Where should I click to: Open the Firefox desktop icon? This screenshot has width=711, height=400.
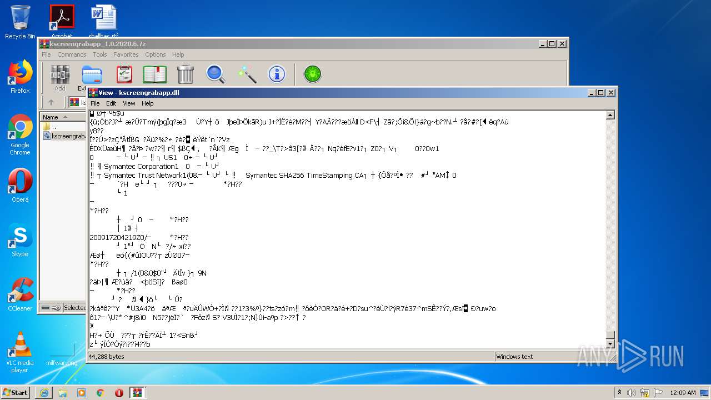pyautogui.click(x=20, y=77)
